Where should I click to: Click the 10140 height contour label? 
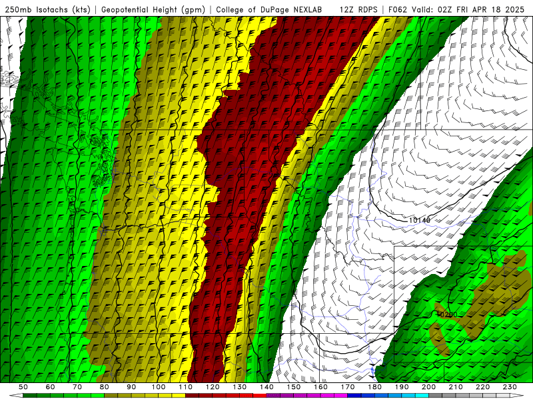pos(420,220)
